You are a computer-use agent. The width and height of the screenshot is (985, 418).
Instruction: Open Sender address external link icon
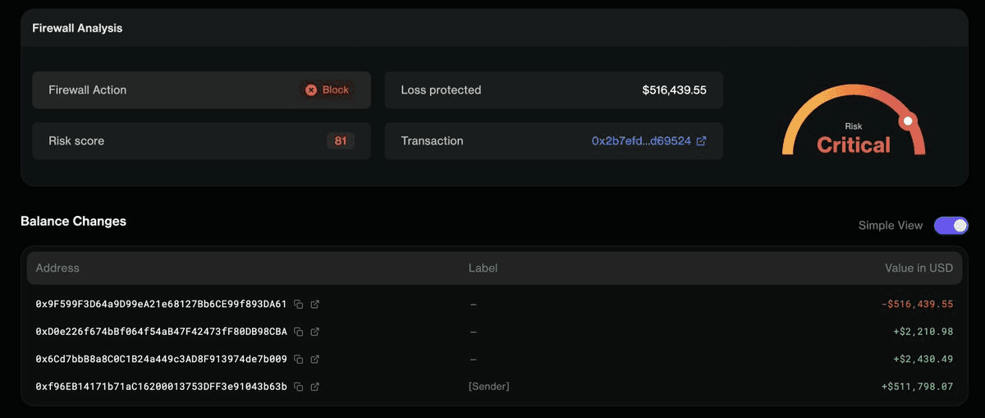(x=315, y=387)
